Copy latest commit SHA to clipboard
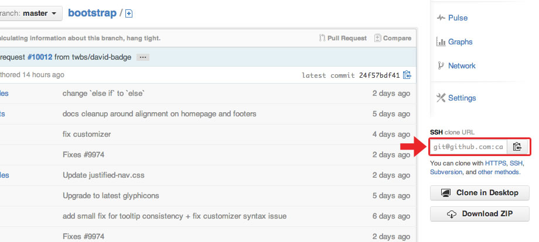 (x=407, y=75)
